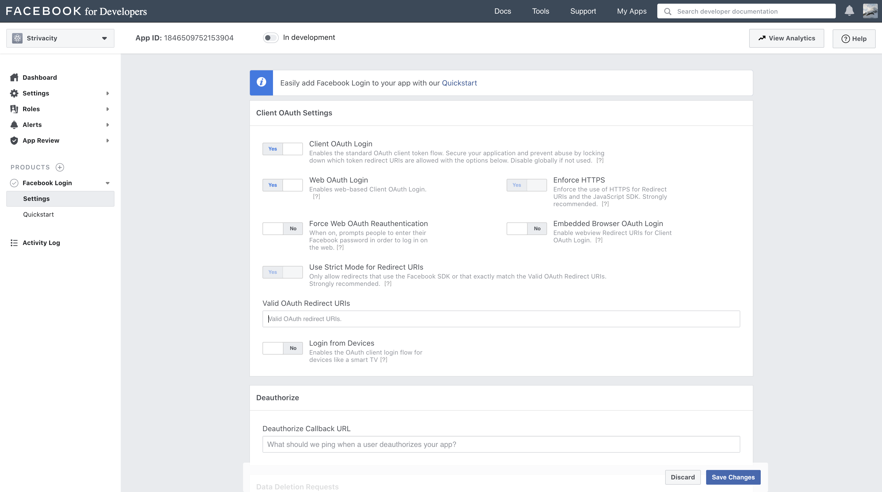Click the Activity Log list icon
This screenshot has width=882, height=492.
pos(14,243)
